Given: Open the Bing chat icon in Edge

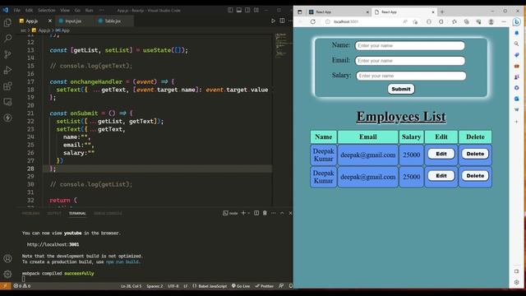Looking at the screenshot, I should pos(517,22).
